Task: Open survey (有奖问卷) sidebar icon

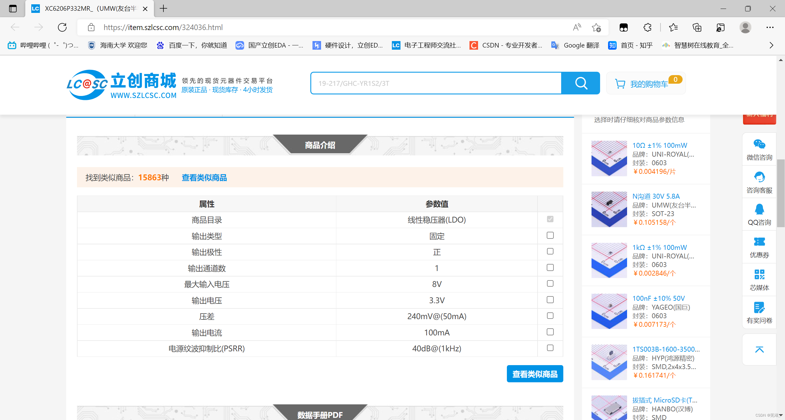Action: (x=759, y=313)
